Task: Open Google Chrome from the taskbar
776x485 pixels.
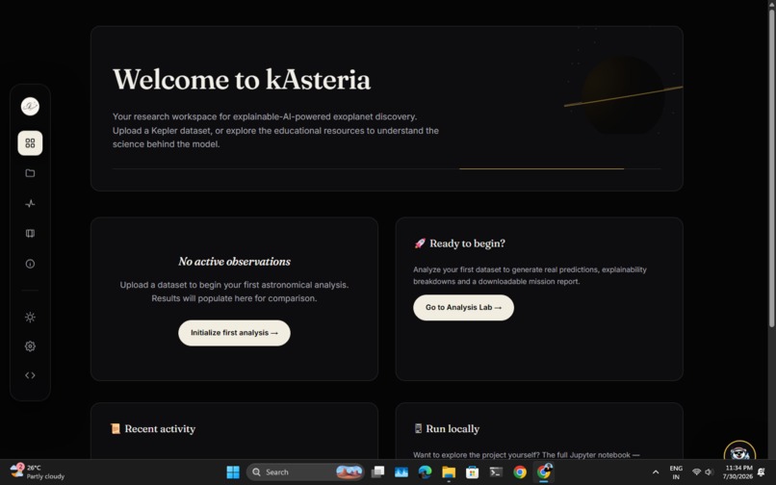Action: (520, 472)
